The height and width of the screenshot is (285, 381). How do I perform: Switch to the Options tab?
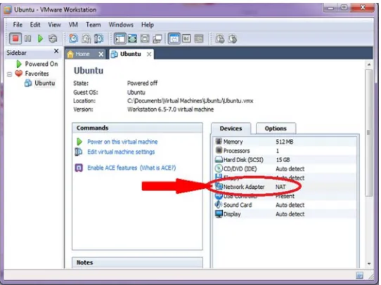point(276,128)
